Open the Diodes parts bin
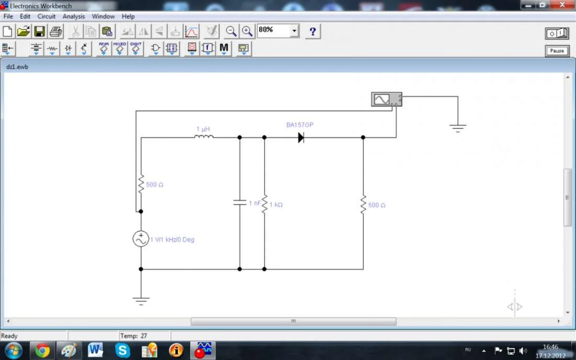 (68, 49)
